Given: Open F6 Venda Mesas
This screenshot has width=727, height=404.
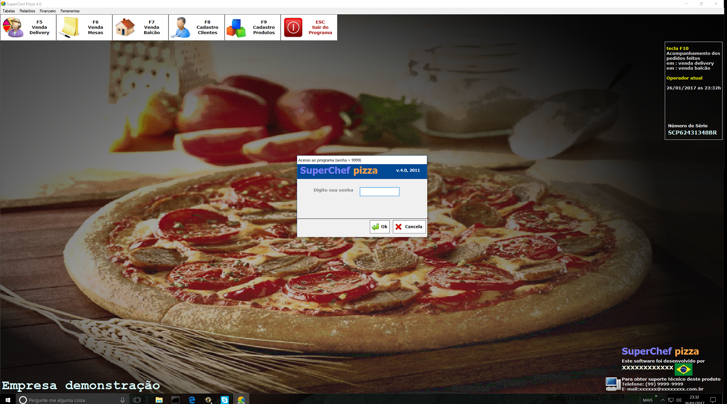Looking at the screenshot, I should [x=84, y=27].
